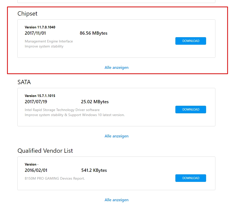This screenshot has width=232, height=209.
Task: Click the 541.2 KBytes file size
Action: tap(94, 170)
